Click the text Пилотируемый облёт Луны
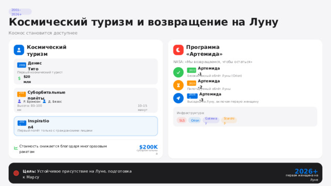331x186 pixels. pos(209,89)
